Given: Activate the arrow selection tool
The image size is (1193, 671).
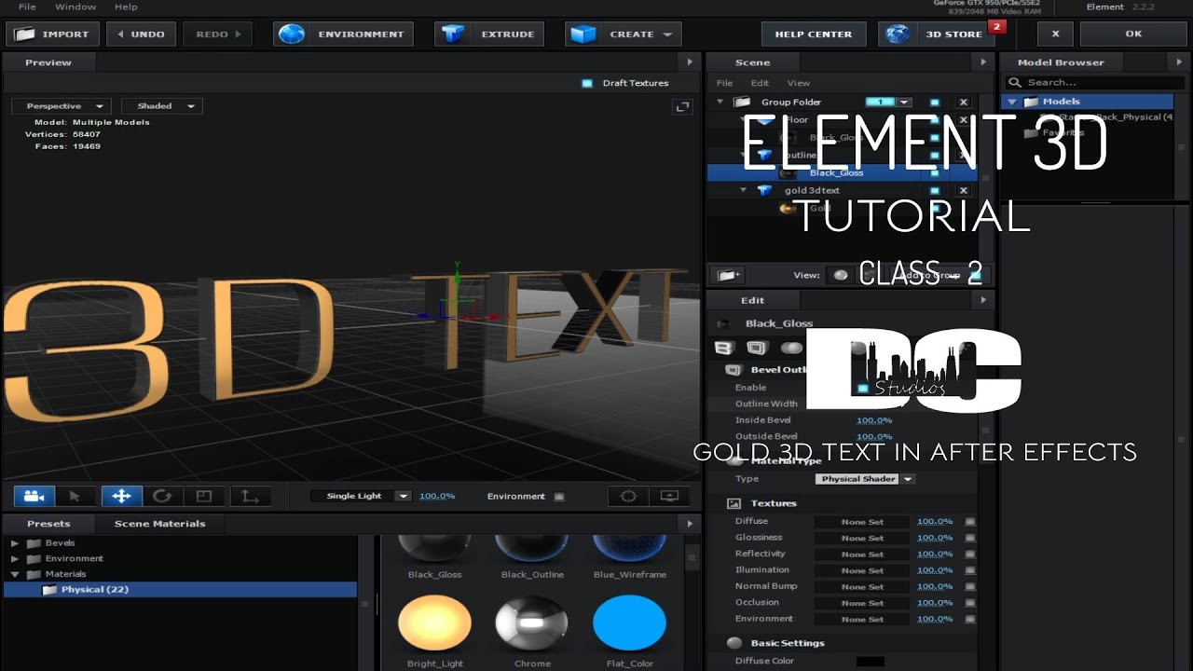Looking at the screenshot, I should [75, 496].
